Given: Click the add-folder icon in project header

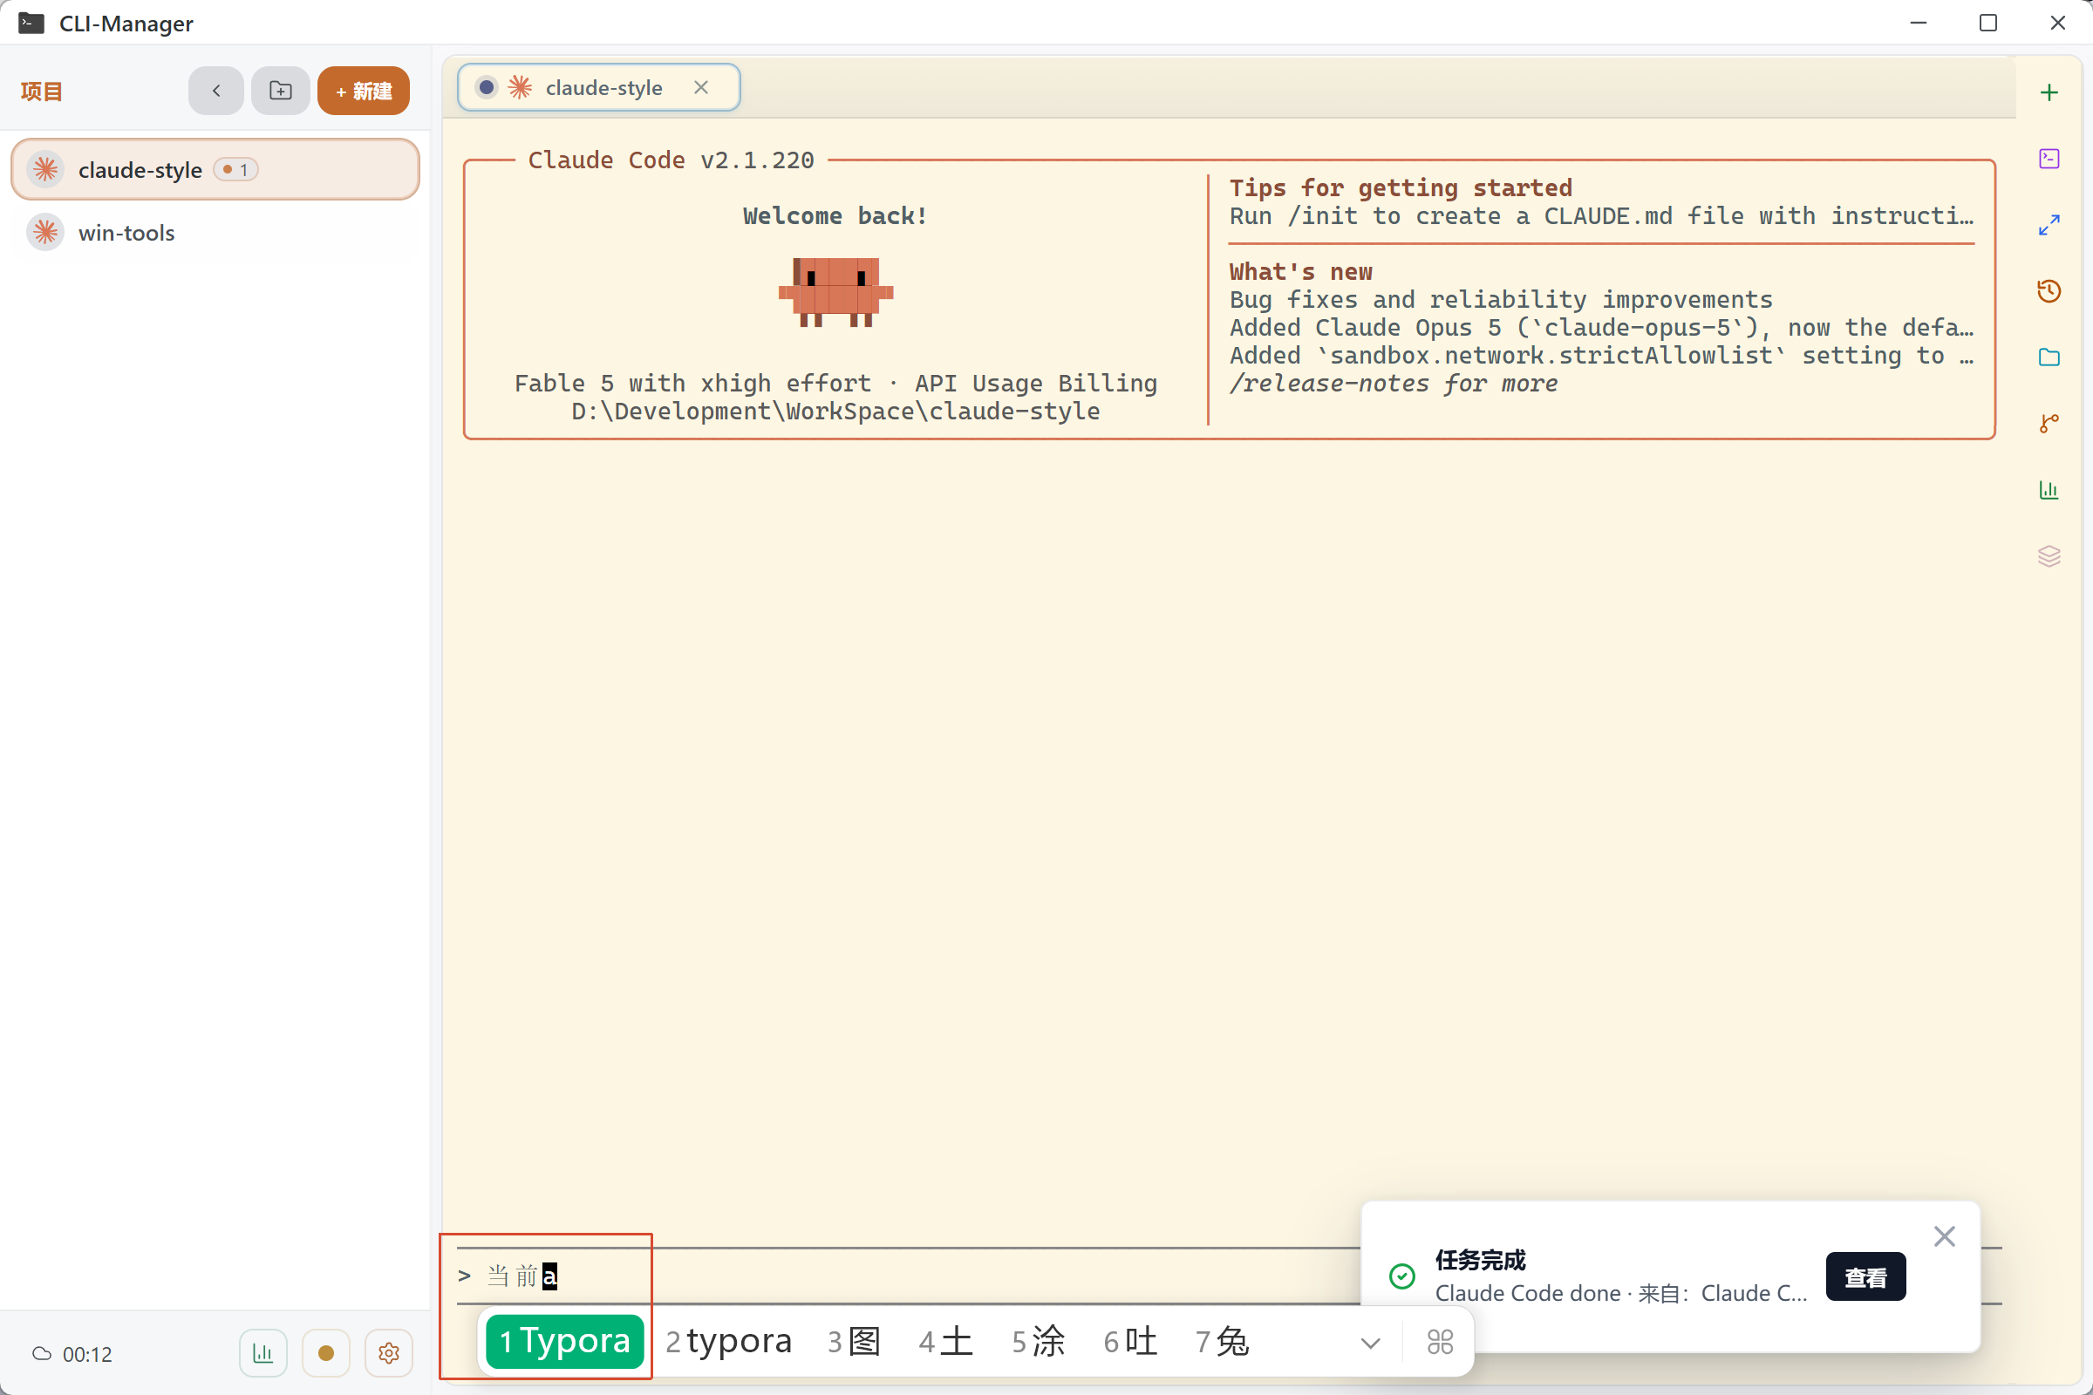Looking at the screenshot, I should coord(280,91).
